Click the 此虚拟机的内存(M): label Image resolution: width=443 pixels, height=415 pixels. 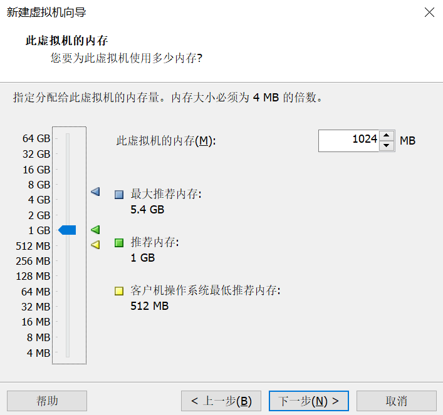click(x=166, y=141)
